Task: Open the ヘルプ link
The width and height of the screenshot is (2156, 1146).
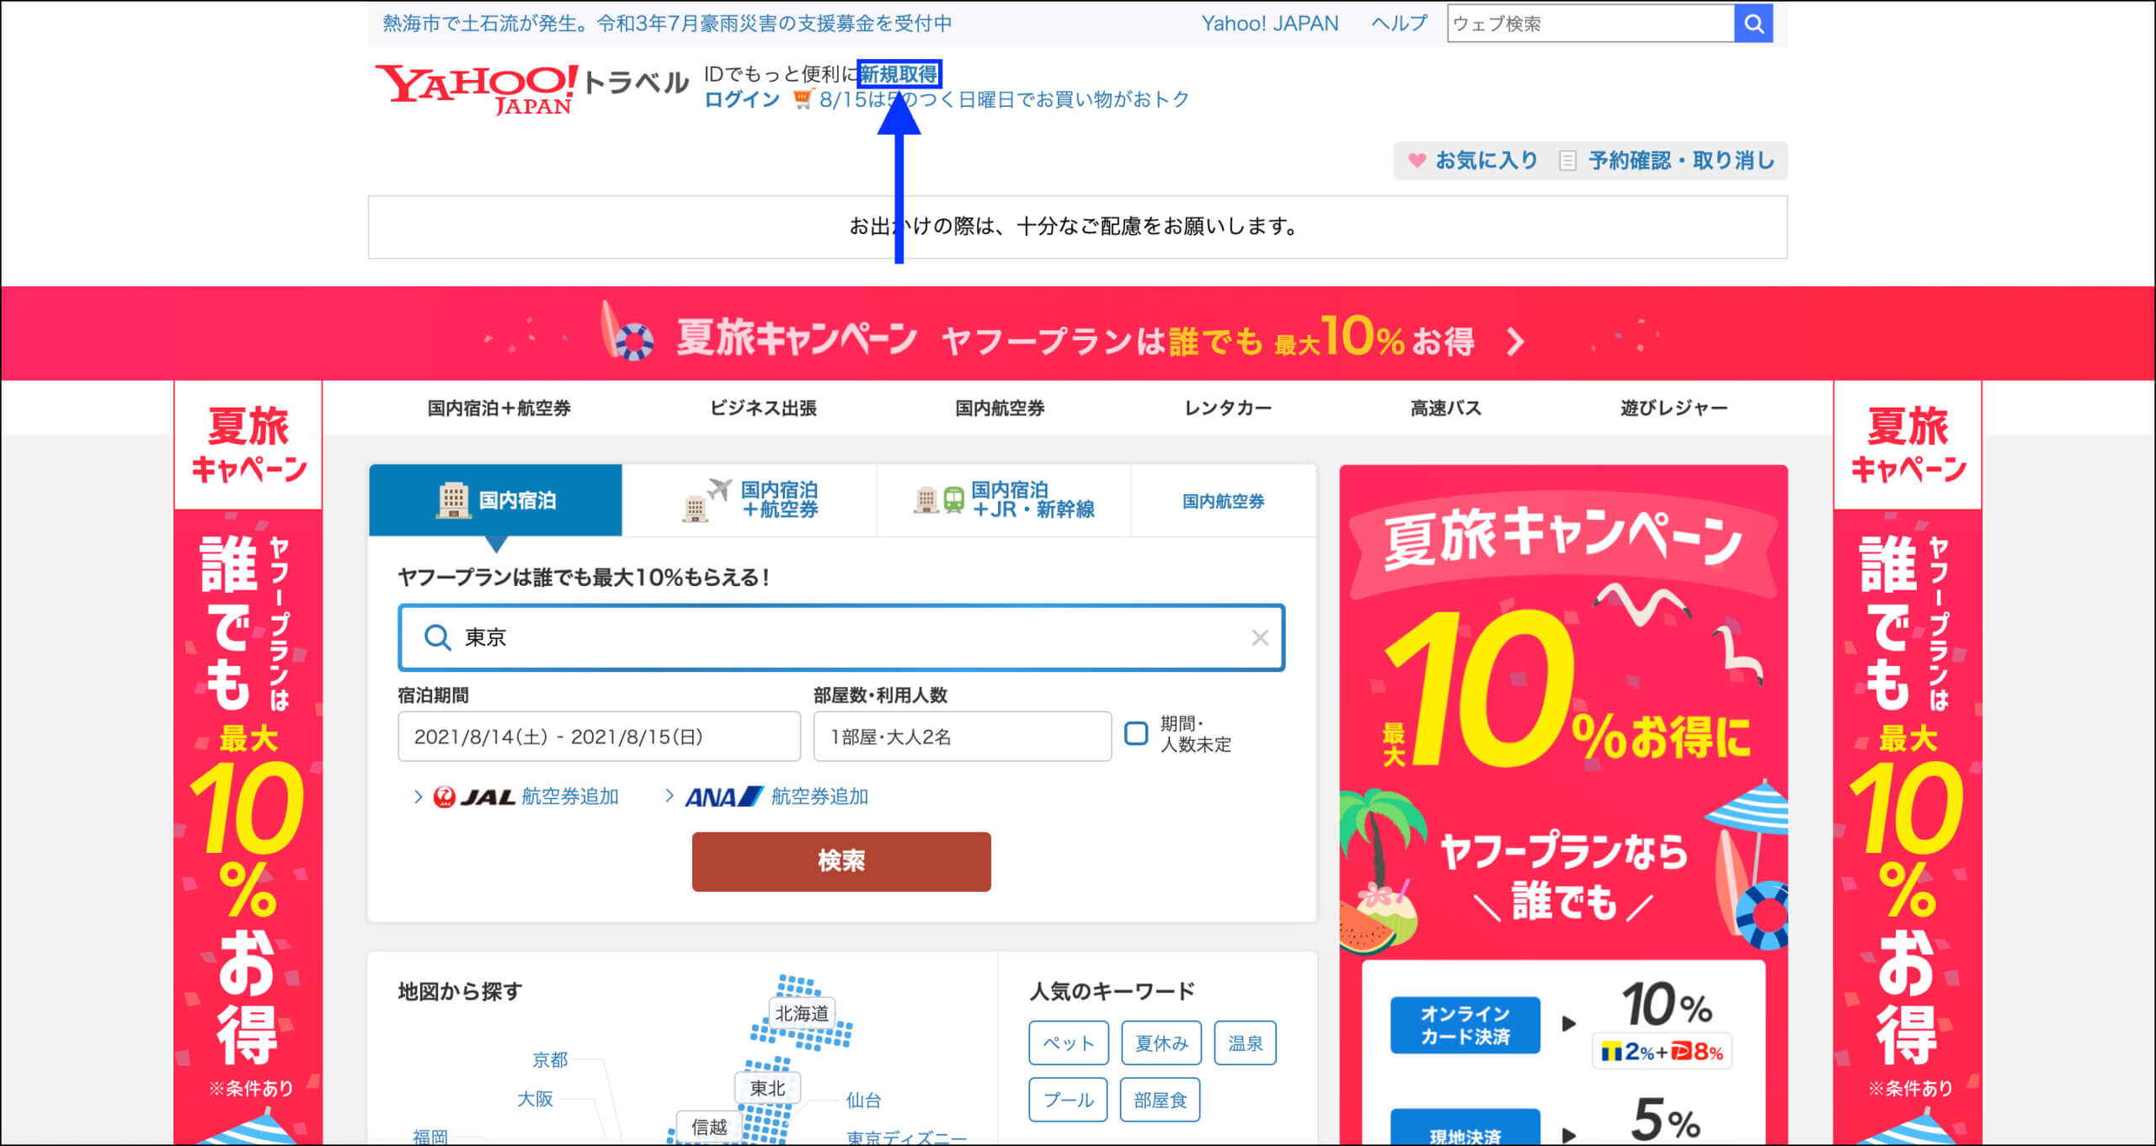Action: 1399,24
